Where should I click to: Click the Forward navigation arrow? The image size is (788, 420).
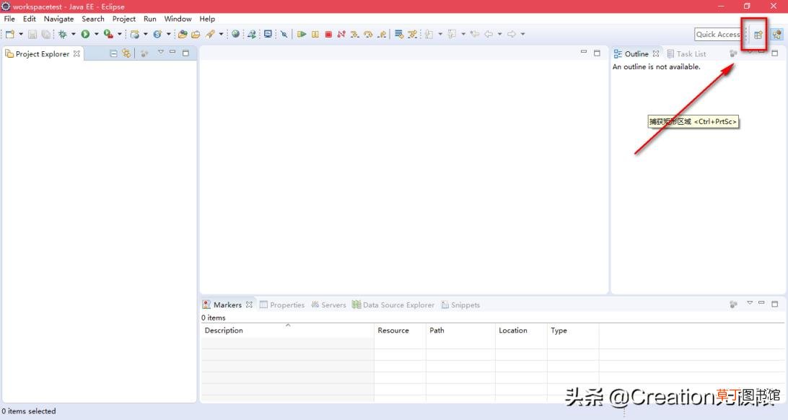512,34
